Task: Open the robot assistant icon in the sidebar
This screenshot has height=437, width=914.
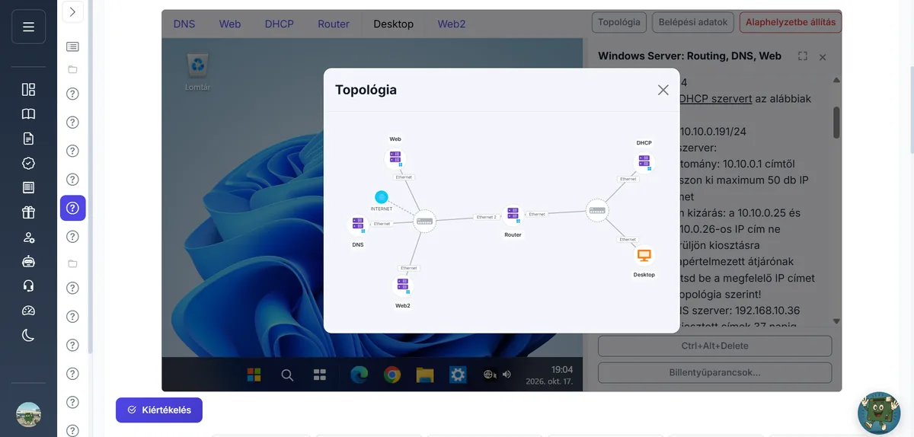Action: pyautogui.click(x=28, y=261)
